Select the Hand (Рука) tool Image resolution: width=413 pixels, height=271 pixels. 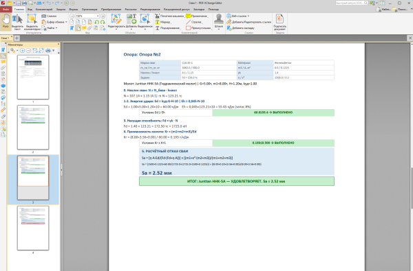[6, 22]
